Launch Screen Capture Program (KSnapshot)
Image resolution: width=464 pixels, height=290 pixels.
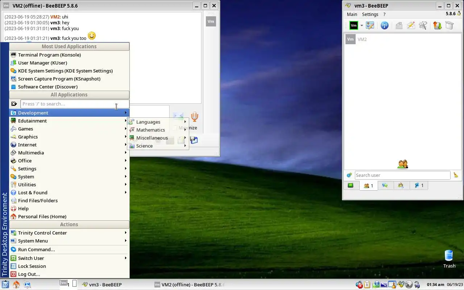(69, 79)
